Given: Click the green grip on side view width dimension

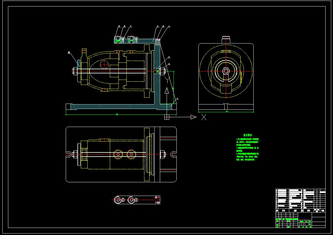Looking at the screenshot, I should coord(227,112).
